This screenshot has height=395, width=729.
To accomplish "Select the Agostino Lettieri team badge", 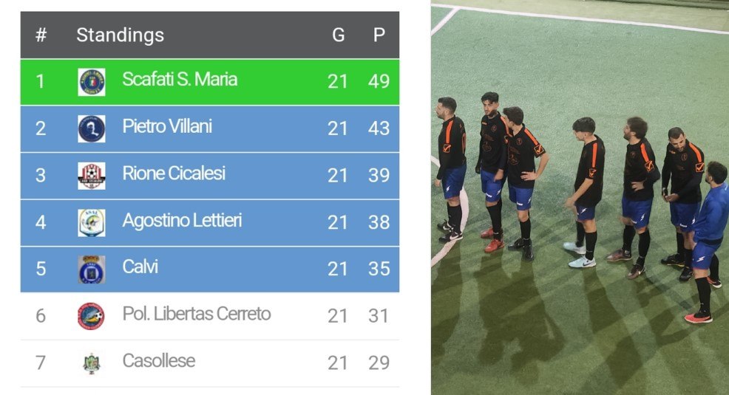I will (x=91, y=223).
